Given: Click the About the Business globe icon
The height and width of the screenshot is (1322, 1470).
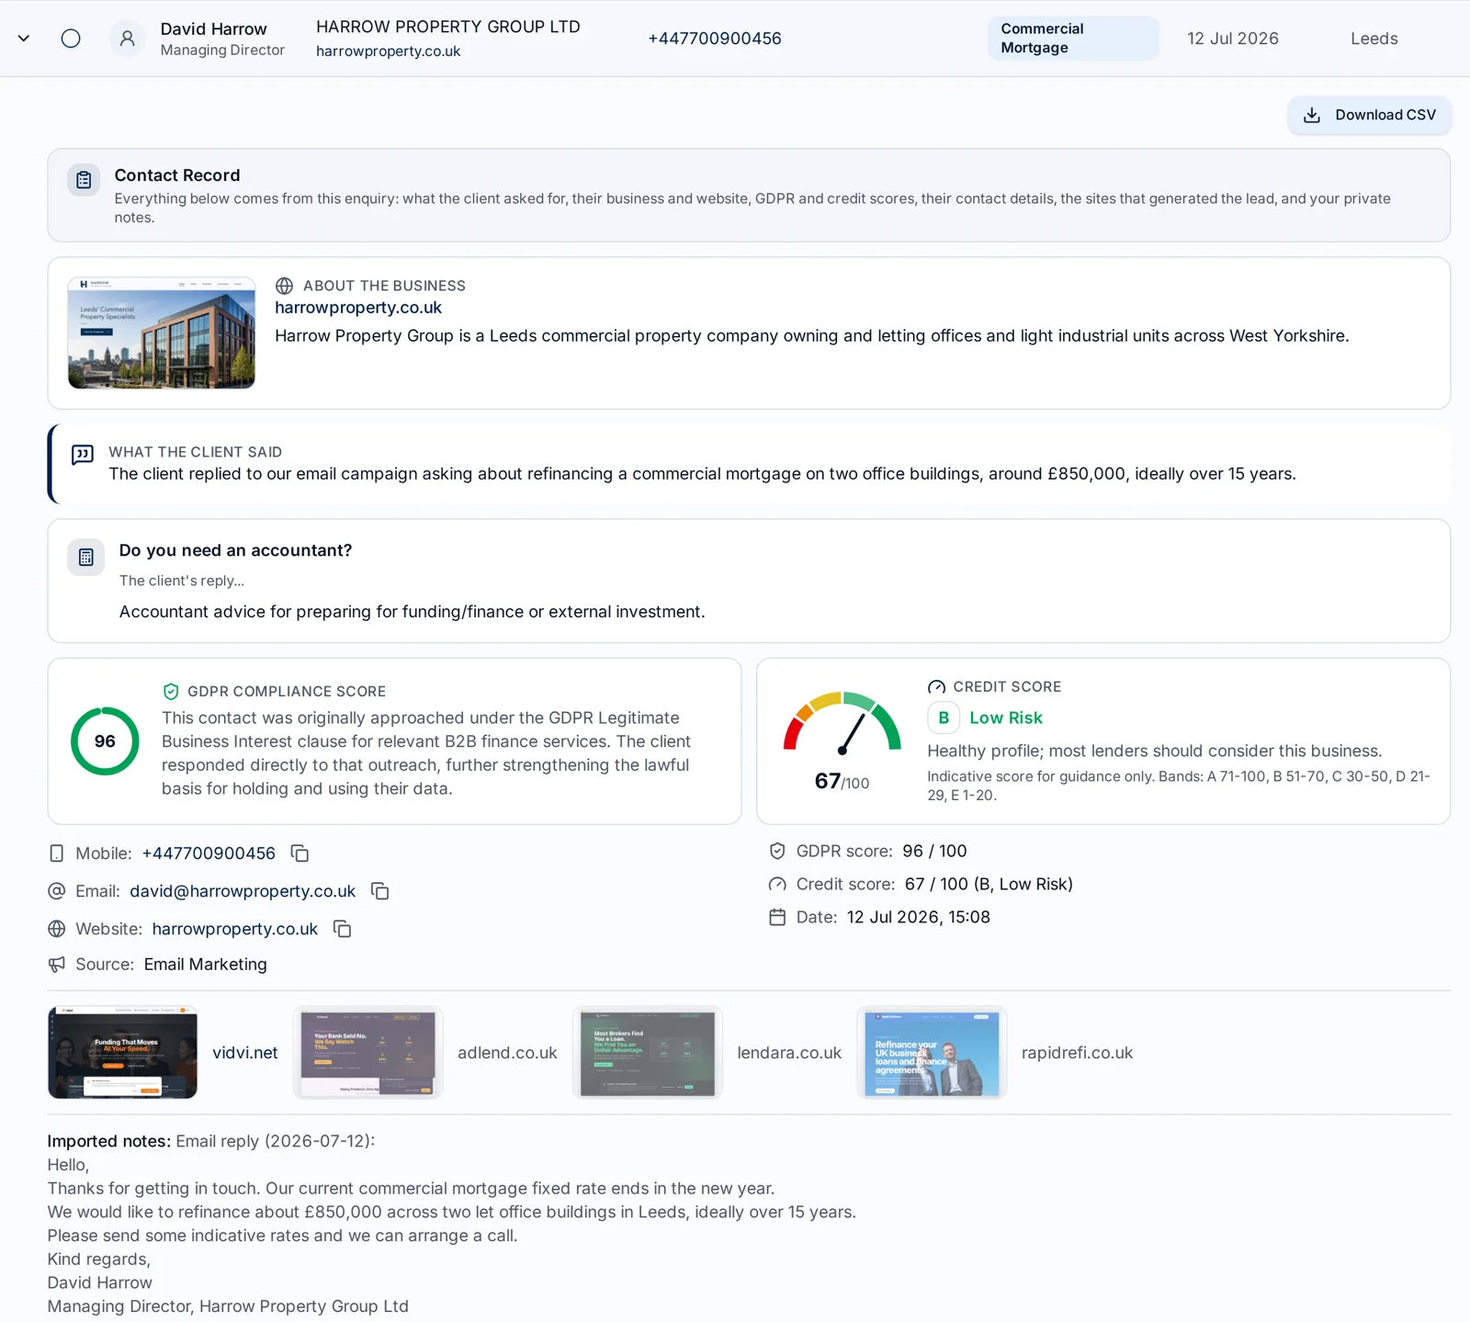Looking at the screenshot, I should pyautogui.click(x=285, y=286).
